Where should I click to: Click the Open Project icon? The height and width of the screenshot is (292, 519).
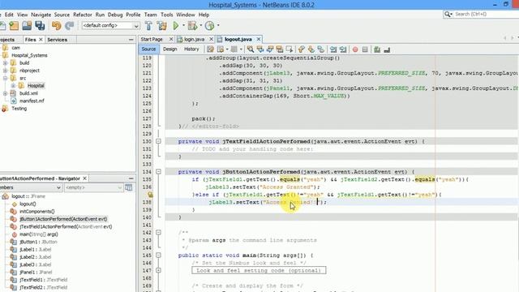[x=27, y=25]
